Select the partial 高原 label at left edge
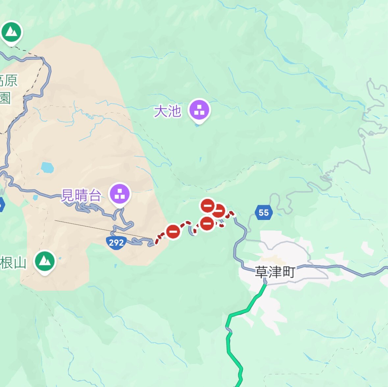388x387 pixels. point(9,80)
